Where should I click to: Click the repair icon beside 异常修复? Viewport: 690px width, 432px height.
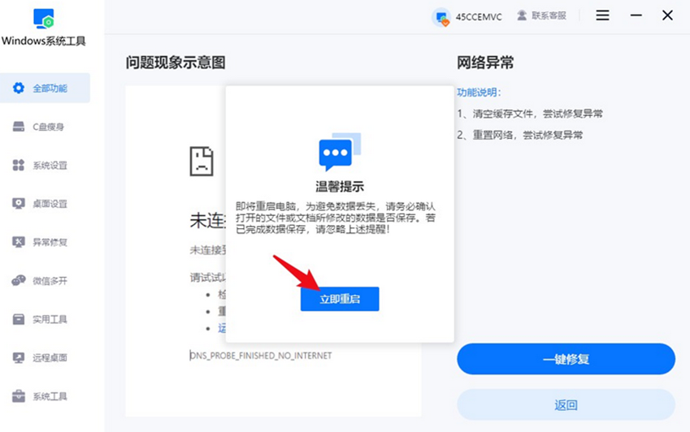point(19,242)
